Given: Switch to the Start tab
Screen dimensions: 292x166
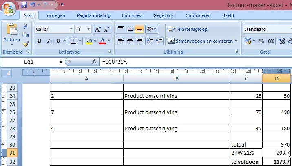Looking at the screenshot, I should [29, 15].
